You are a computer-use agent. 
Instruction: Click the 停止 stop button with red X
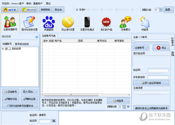point(161,48)
